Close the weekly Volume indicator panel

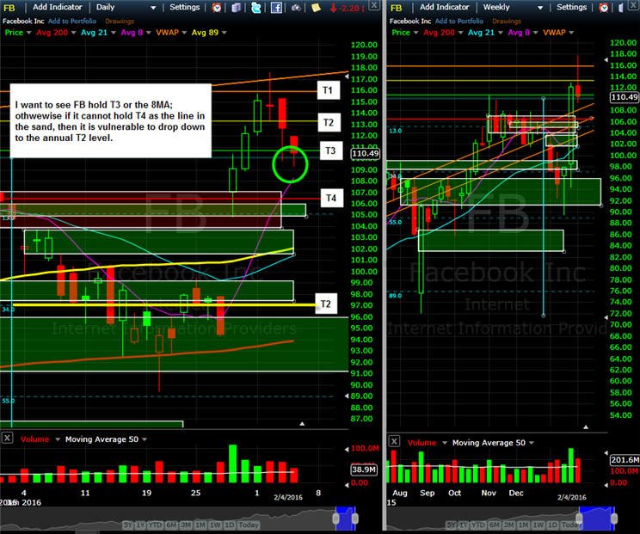click(x=394, y=441)
